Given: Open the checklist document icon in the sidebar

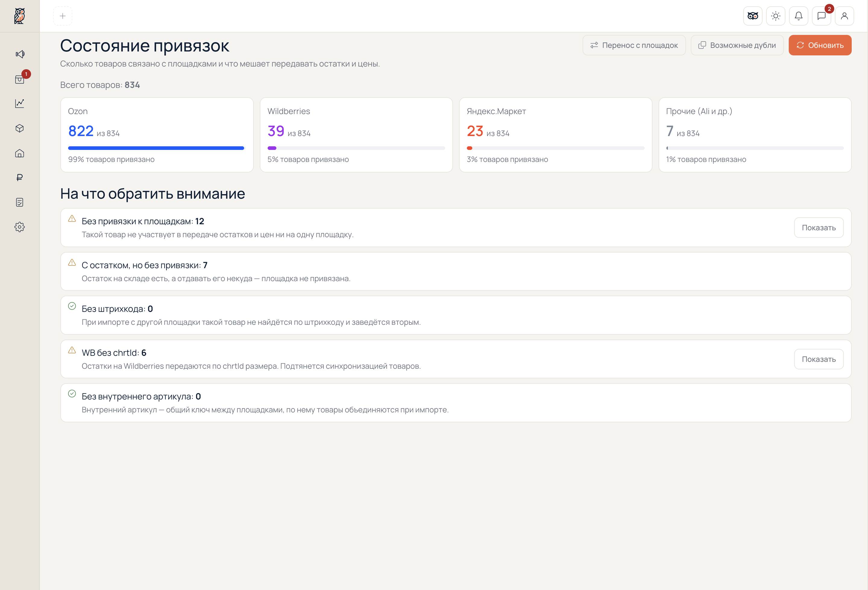Looking at the screenshot, I should (x=20, y=202).
